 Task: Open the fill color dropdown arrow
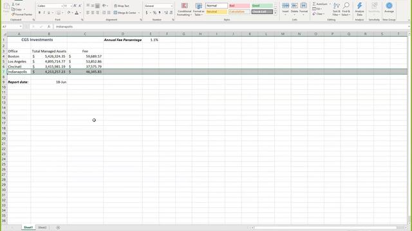pyautogui.click(x=72, y=13)
